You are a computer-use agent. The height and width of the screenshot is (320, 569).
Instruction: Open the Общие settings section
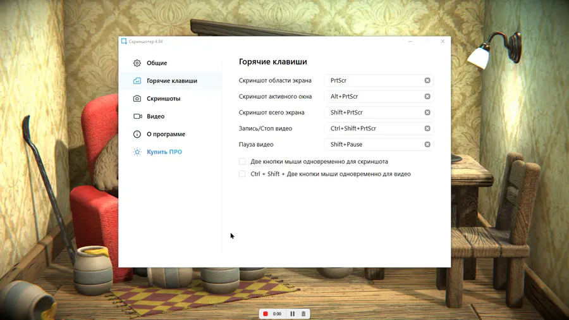[x=171, y=63]
